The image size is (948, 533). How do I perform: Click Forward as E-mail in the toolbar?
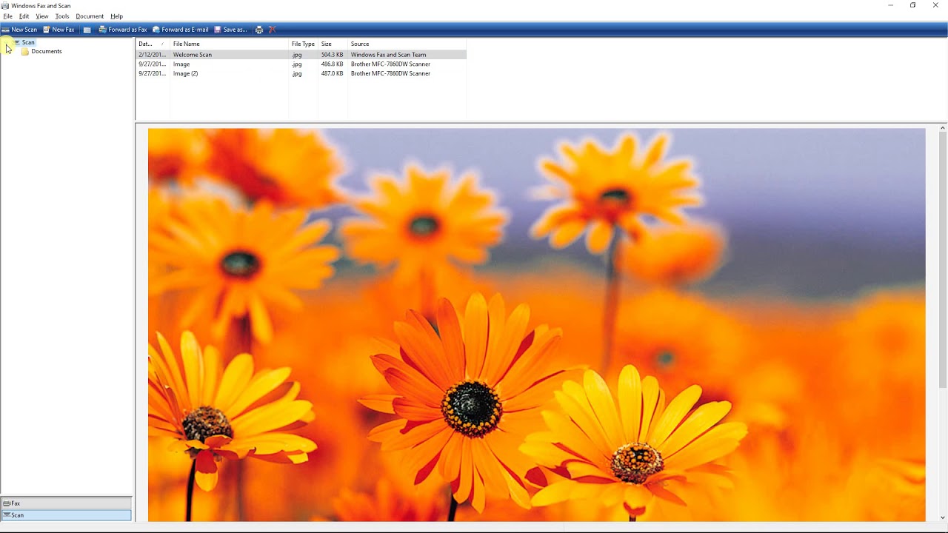click(x=181, y=30)
